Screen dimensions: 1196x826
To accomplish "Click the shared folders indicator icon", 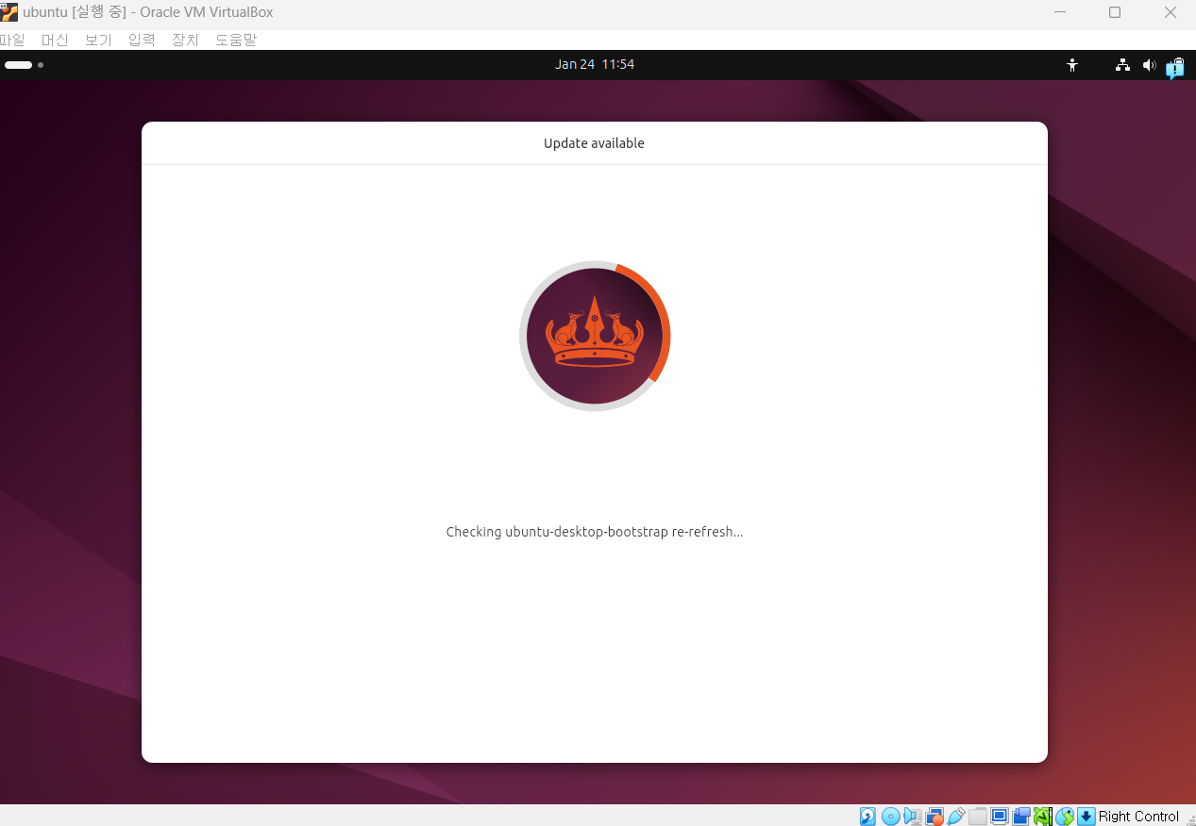I will tap(978, 817).
